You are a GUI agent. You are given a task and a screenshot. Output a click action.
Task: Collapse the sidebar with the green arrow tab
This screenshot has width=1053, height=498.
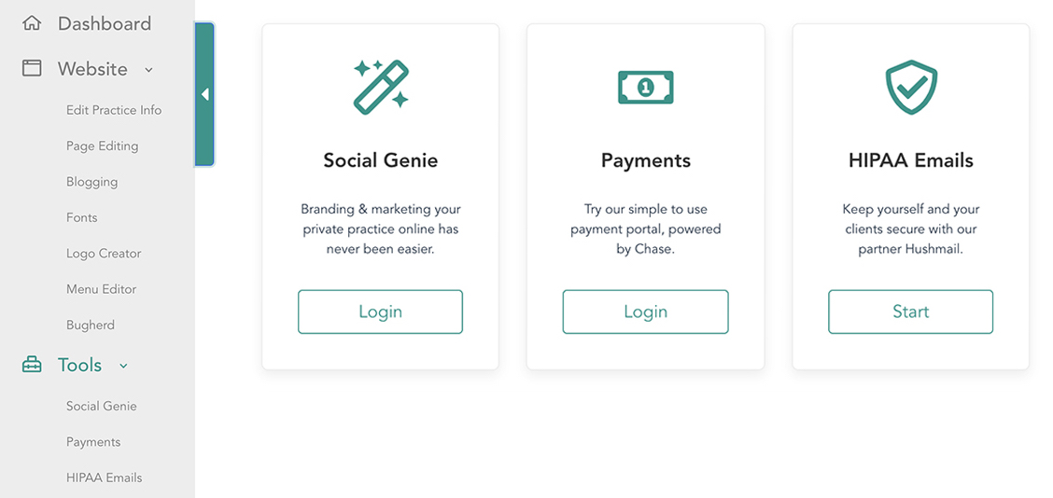coord(204,94)
